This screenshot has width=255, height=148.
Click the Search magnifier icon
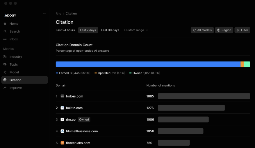point(5,31)
